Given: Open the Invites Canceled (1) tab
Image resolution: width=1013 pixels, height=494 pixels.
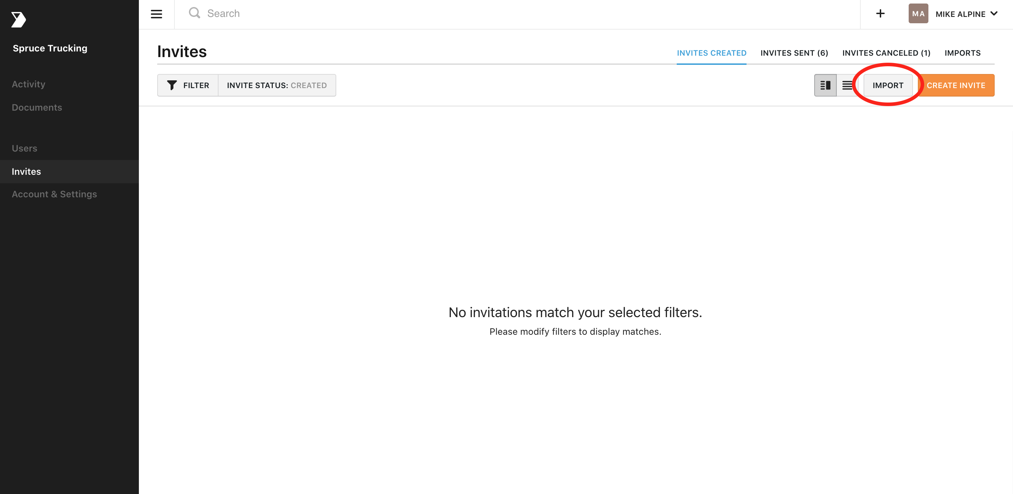Looking at the screenshot, I should 886,53.
